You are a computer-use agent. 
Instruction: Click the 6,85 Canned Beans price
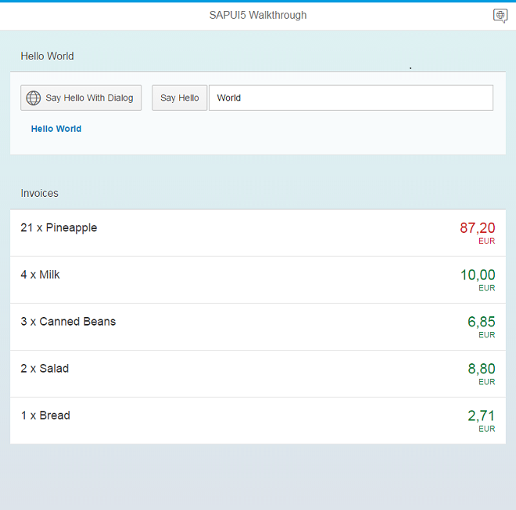tap(481, 322)
